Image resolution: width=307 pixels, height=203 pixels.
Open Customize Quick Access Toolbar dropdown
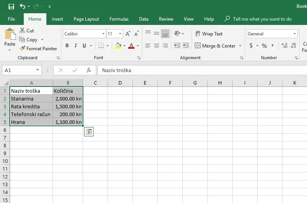coord(50,7)
